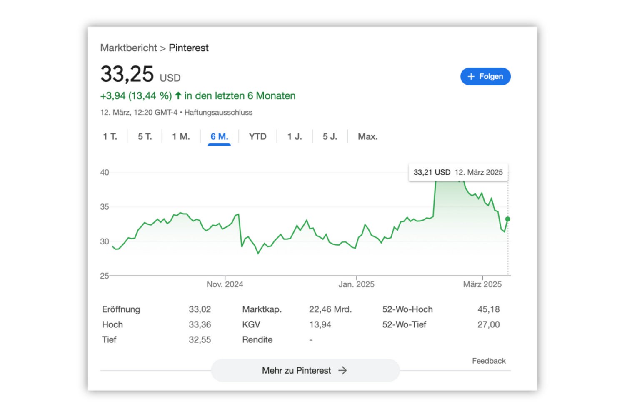Click the Eröffnung label

tap(121, 309)
